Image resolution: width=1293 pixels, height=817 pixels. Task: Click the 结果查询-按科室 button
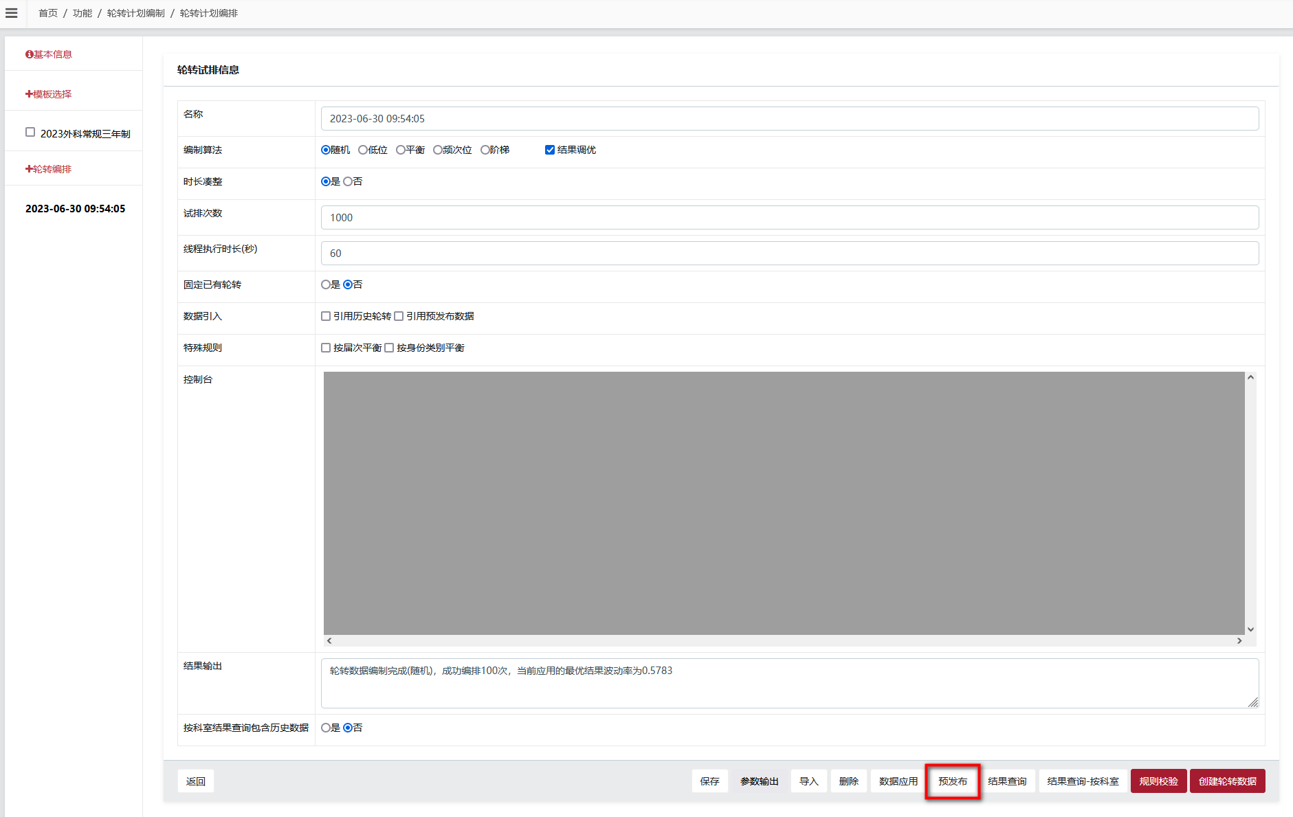[1083, 781]
